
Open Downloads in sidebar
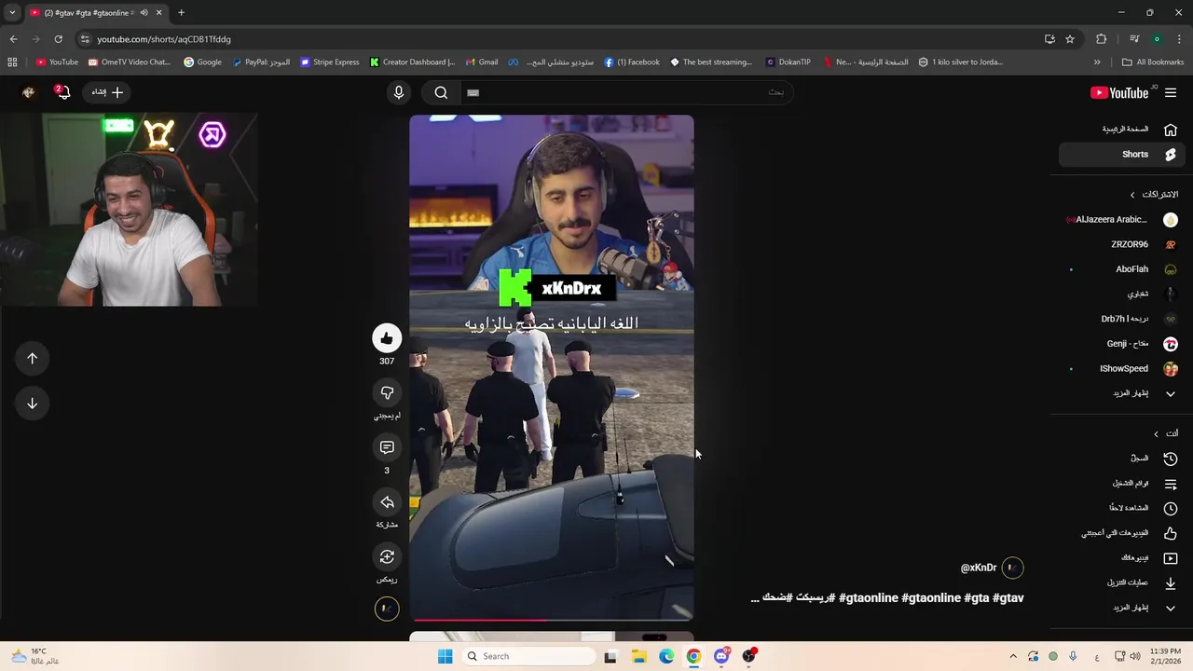pyautogui.click(x=1122, y=582)
